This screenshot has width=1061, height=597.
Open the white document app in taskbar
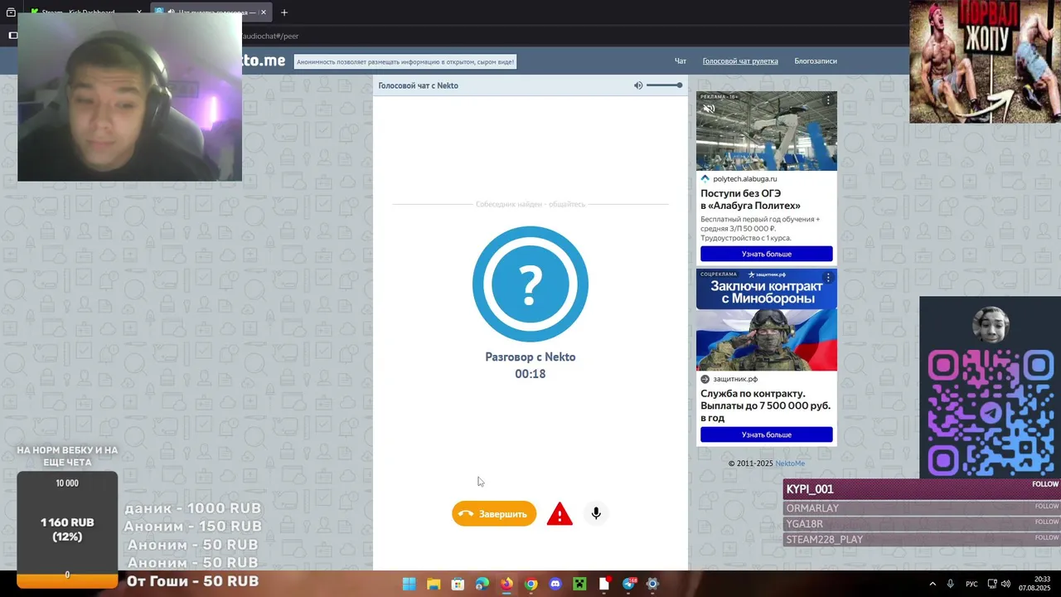click(x=604, y=584)
